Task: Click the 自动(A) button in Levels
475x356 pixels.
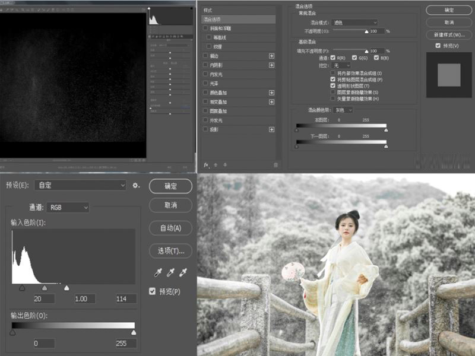Action: [172, 228]
